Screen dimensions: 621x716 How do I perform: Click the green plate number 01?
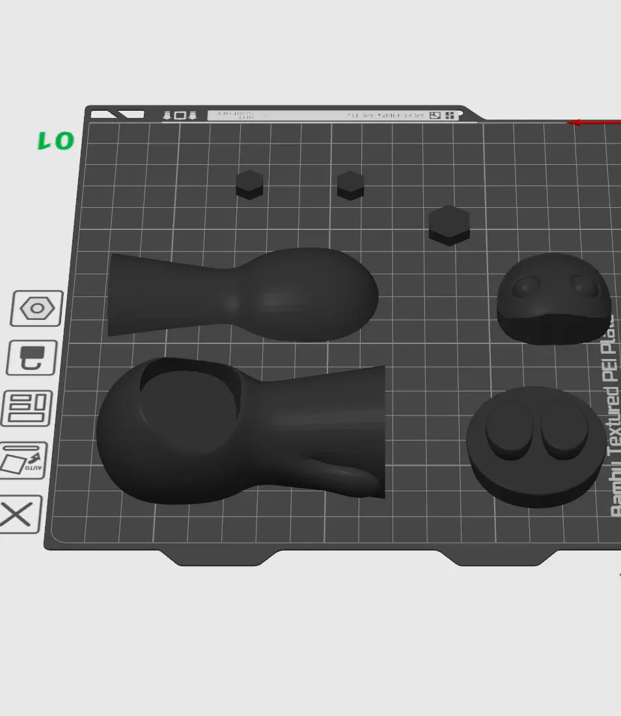(56, 140)
